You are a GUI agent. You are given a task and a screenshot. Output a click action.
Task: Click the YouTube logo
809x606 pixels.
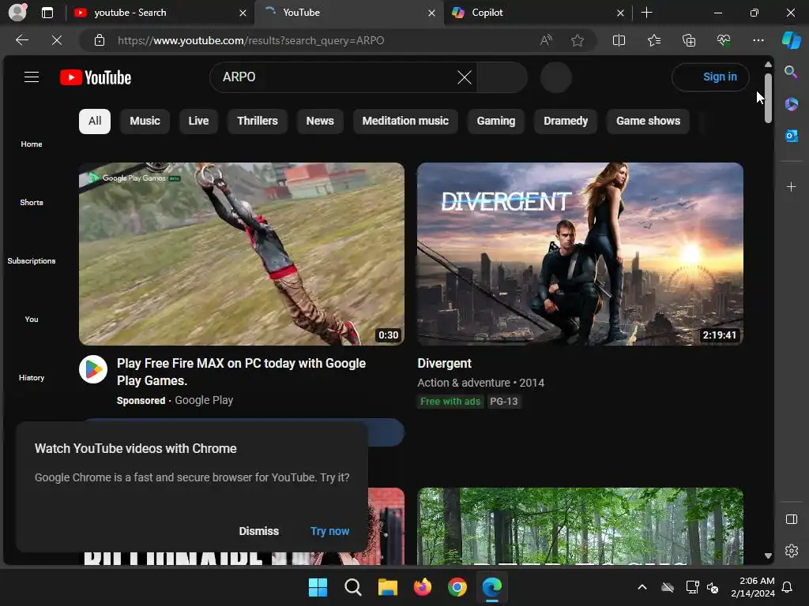point(96,77)
